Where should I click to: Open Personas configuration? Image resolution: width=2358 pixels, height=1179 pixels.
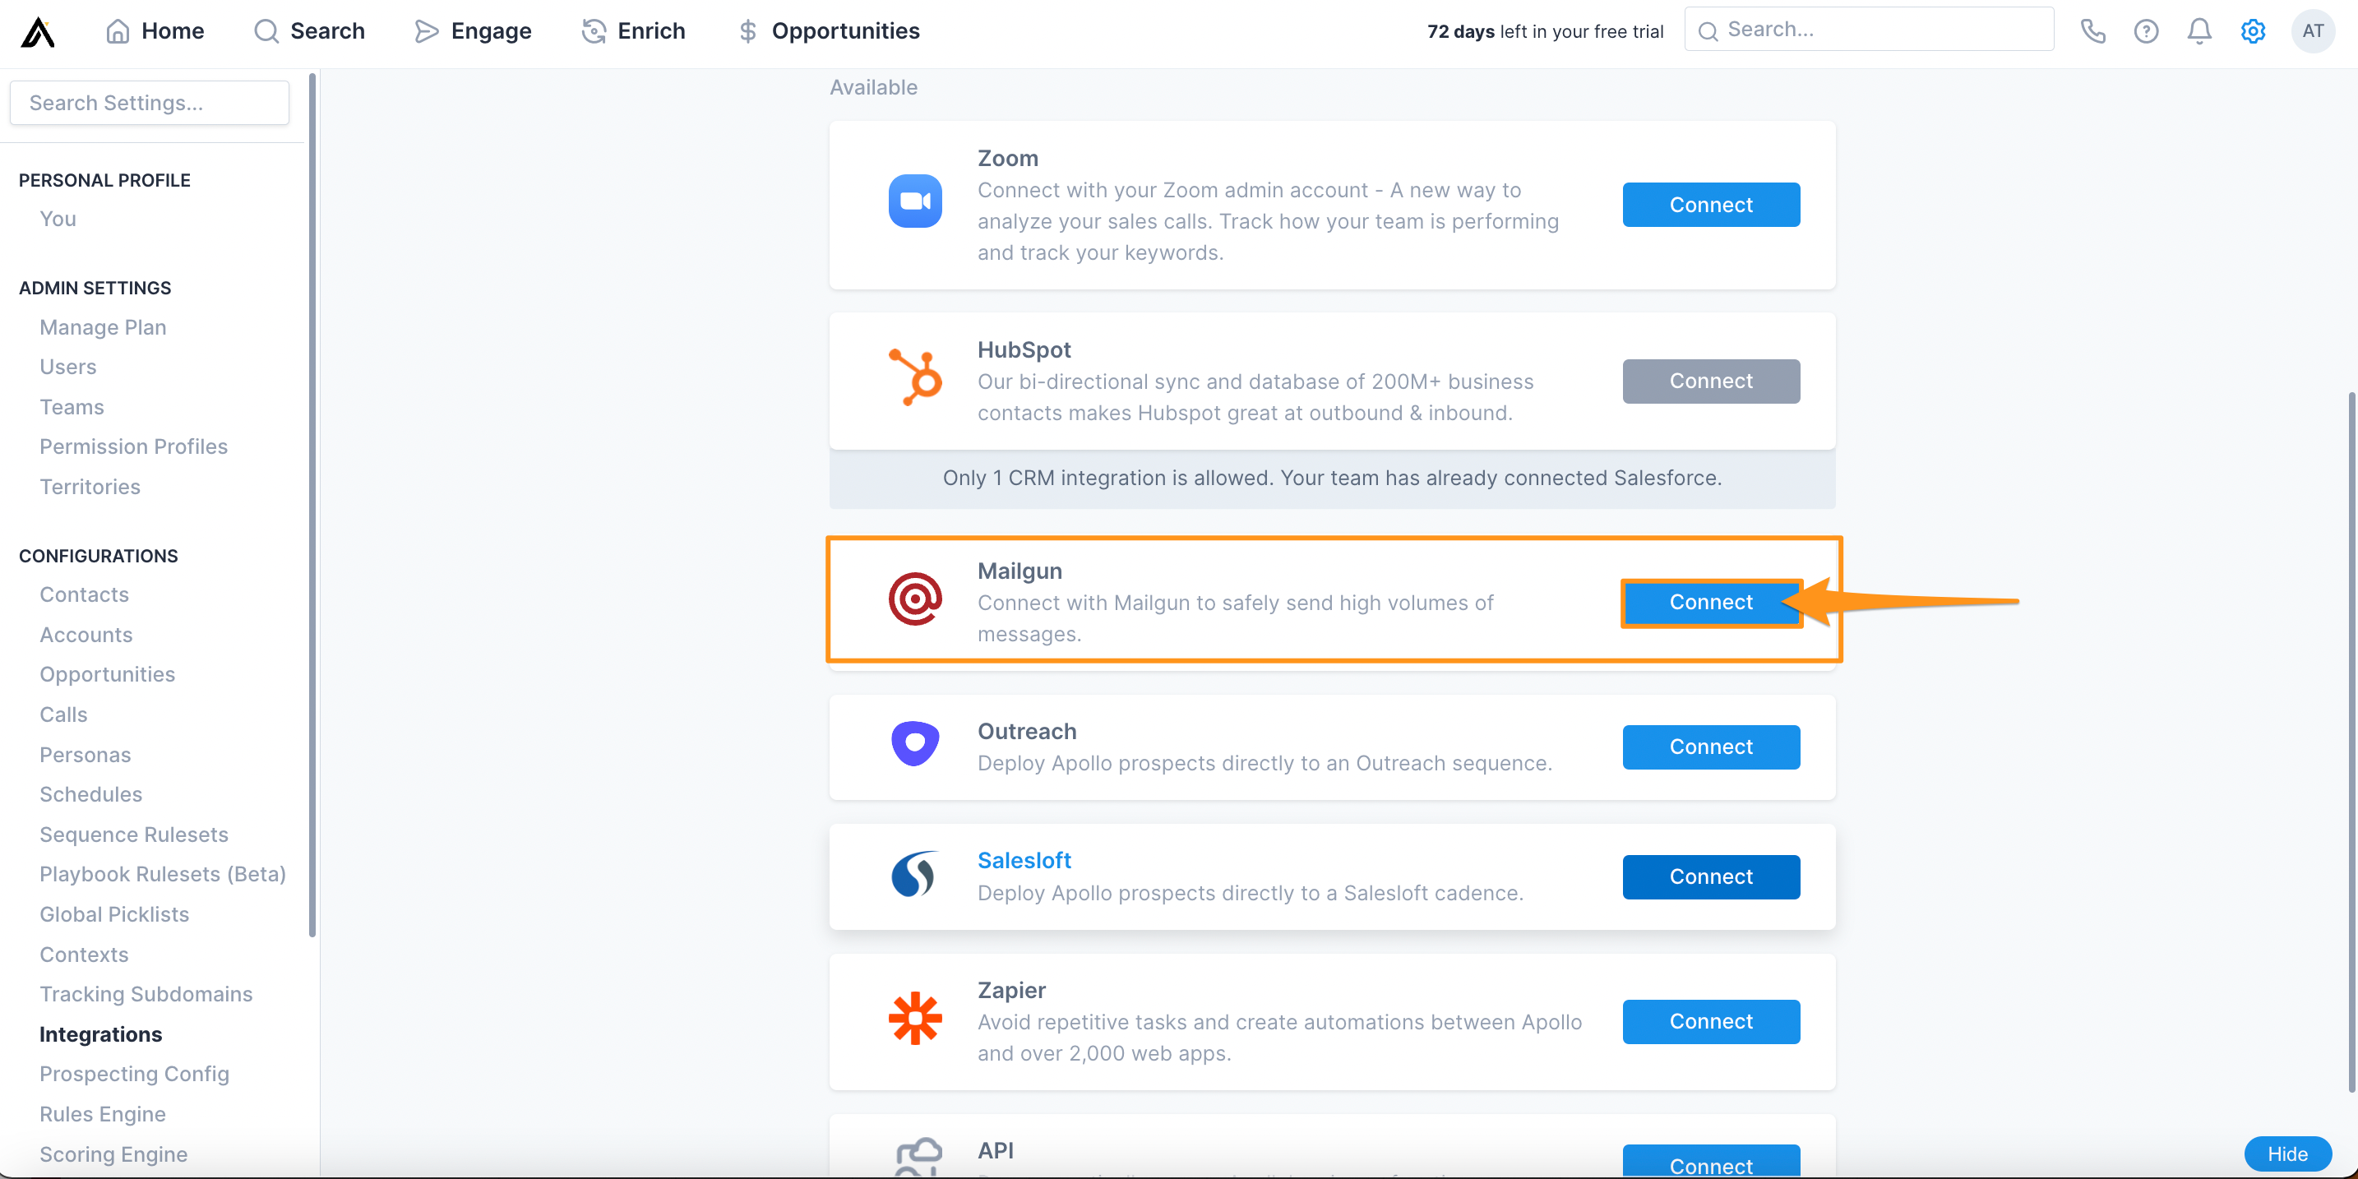86,756
